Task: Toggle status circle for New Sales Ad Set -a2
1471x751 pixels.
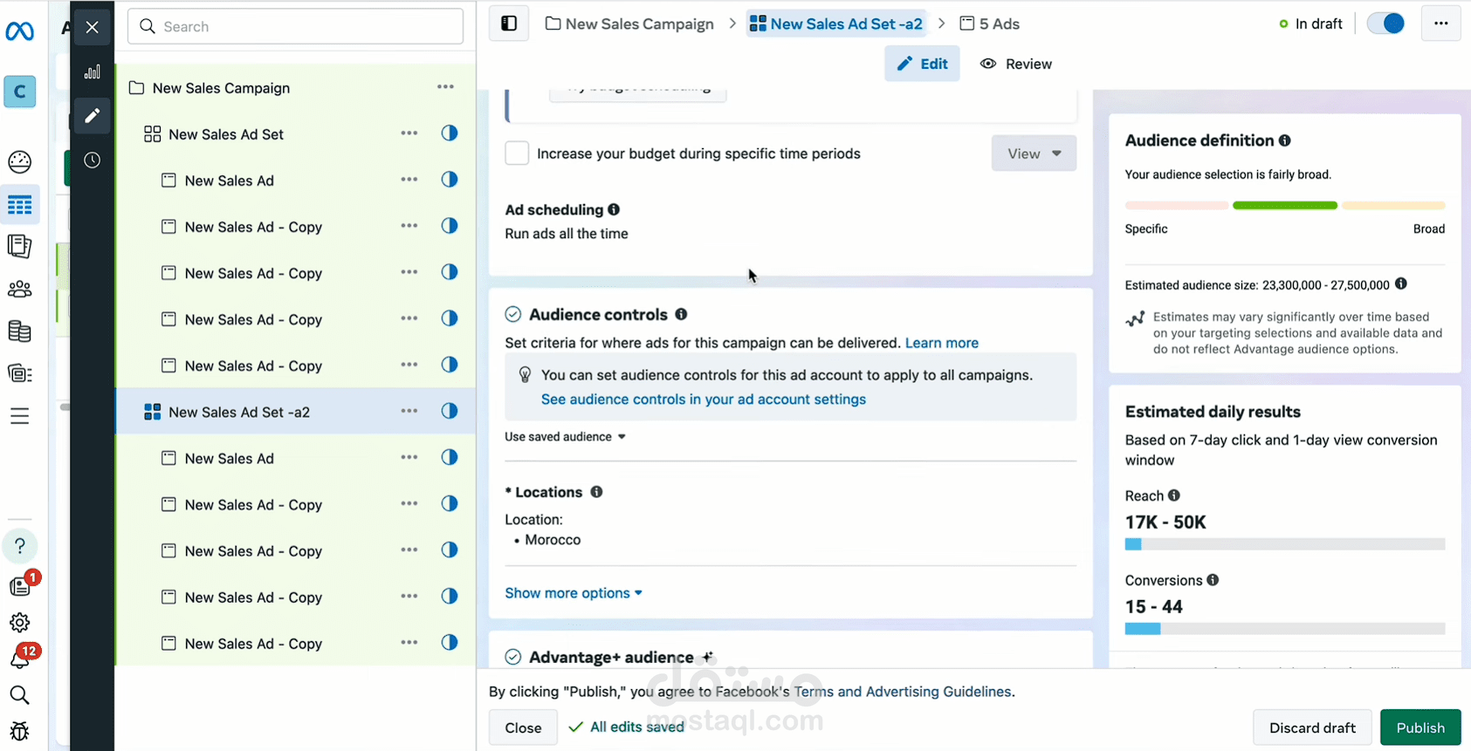Action: (450, 411)
